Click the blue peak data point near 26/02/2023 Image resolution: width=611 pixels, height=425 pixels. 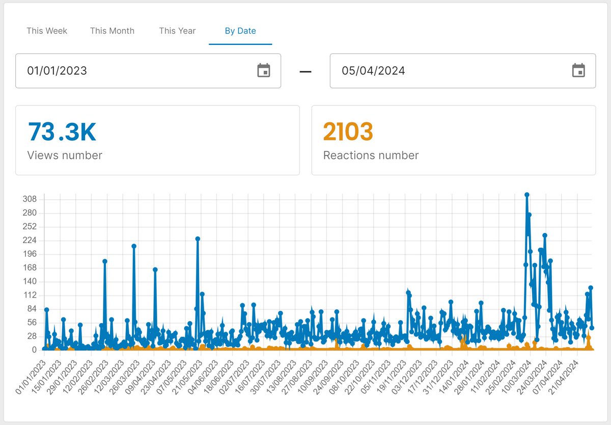tap(105, 261)
